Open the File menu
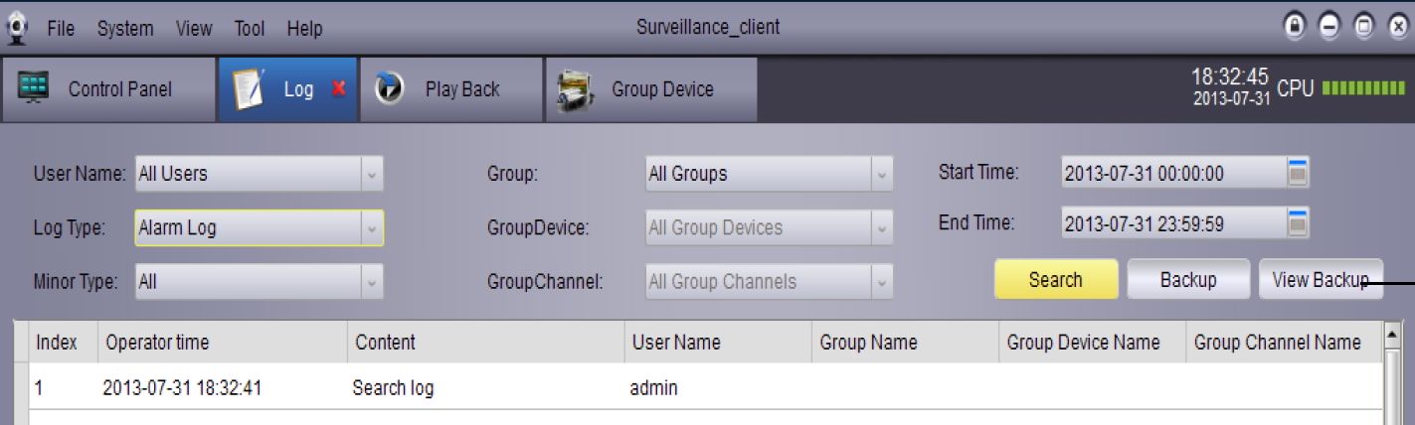Viewport: 1415px width, 425px height. click(x=61, y=29)
